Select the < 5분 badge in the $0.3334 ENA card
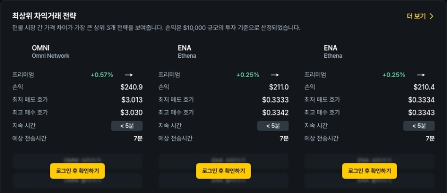447x193 pixels. point(419,126)
